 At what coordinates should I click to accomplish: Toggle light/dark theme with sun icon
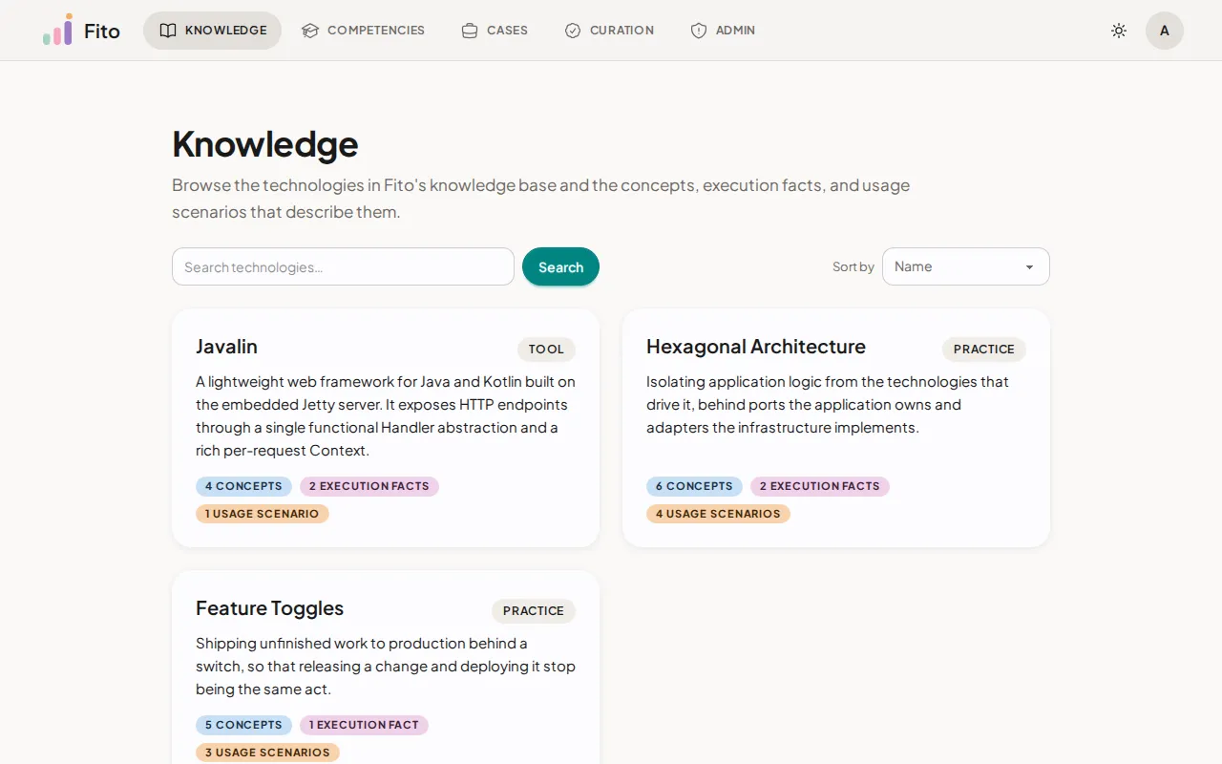point(1119,31)
